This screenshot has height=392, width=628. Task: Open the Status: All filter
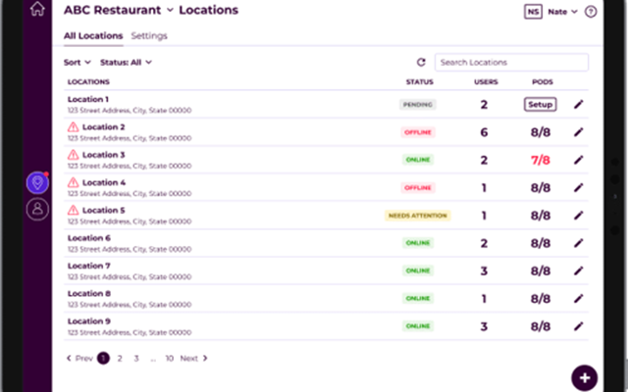126,63
